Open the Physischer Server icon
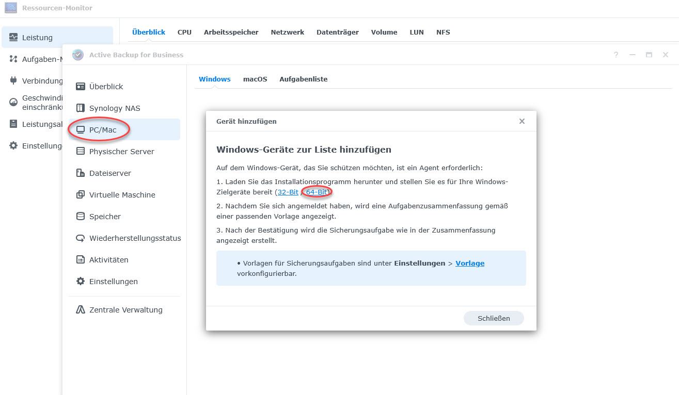Viewport: 679px width, 395px height. tap(81, 152)
